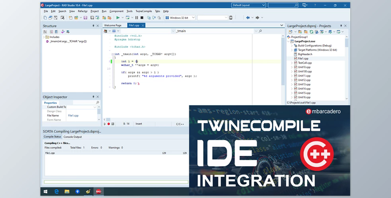391x198 pixels.
Task: Click the Pause program icon
Action: click(x=137, y=18)
